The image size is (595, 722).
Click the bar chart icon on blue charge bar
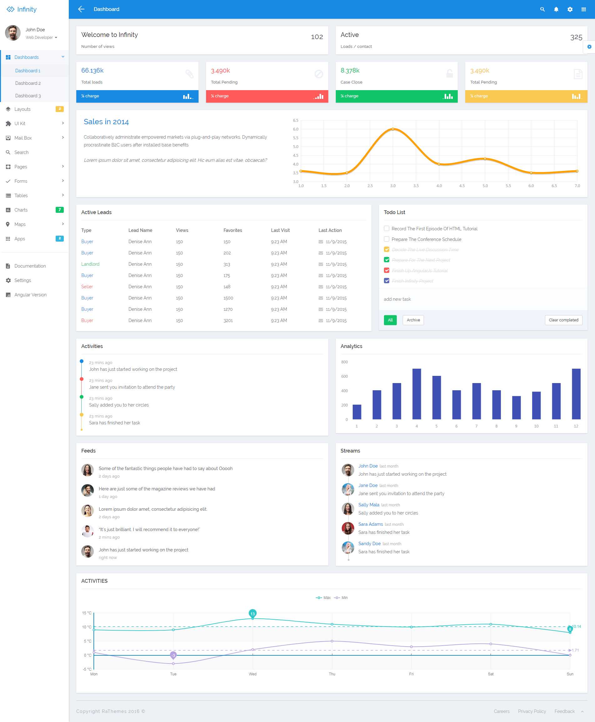tap(188, 96)
